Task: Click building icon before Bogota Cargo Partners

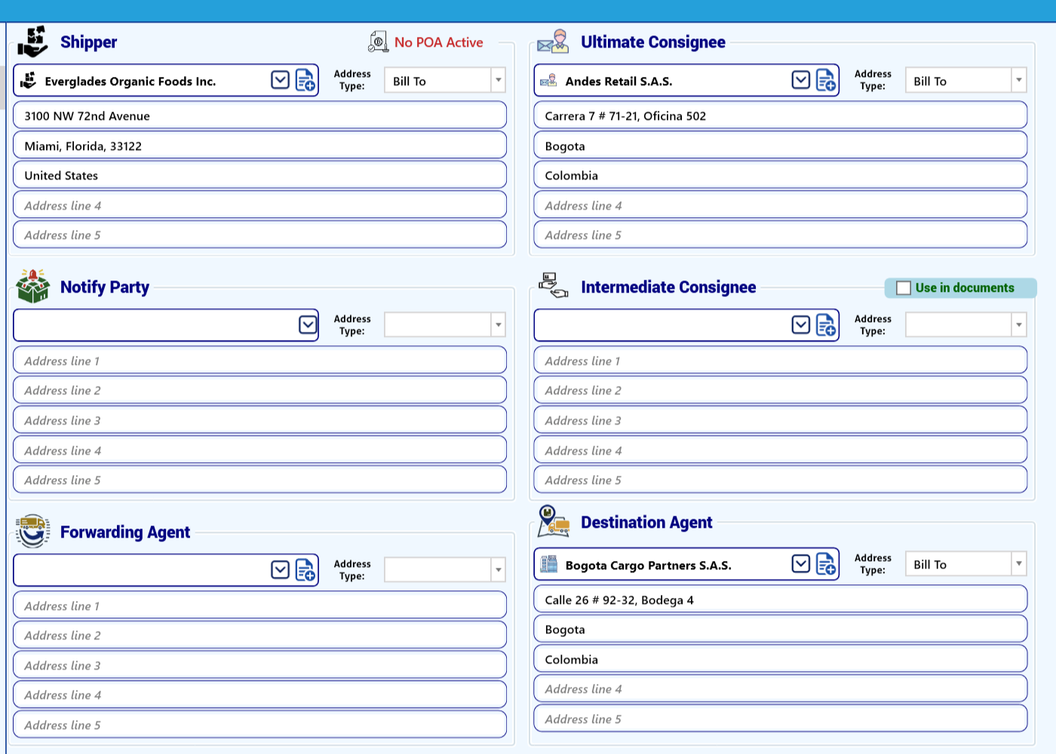Action: [549, 564]
